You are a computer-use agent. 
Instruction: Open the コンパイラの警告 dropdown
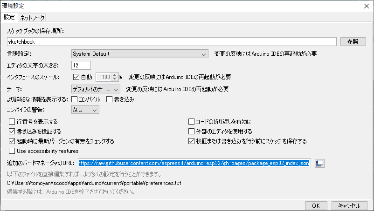point(85,110)
